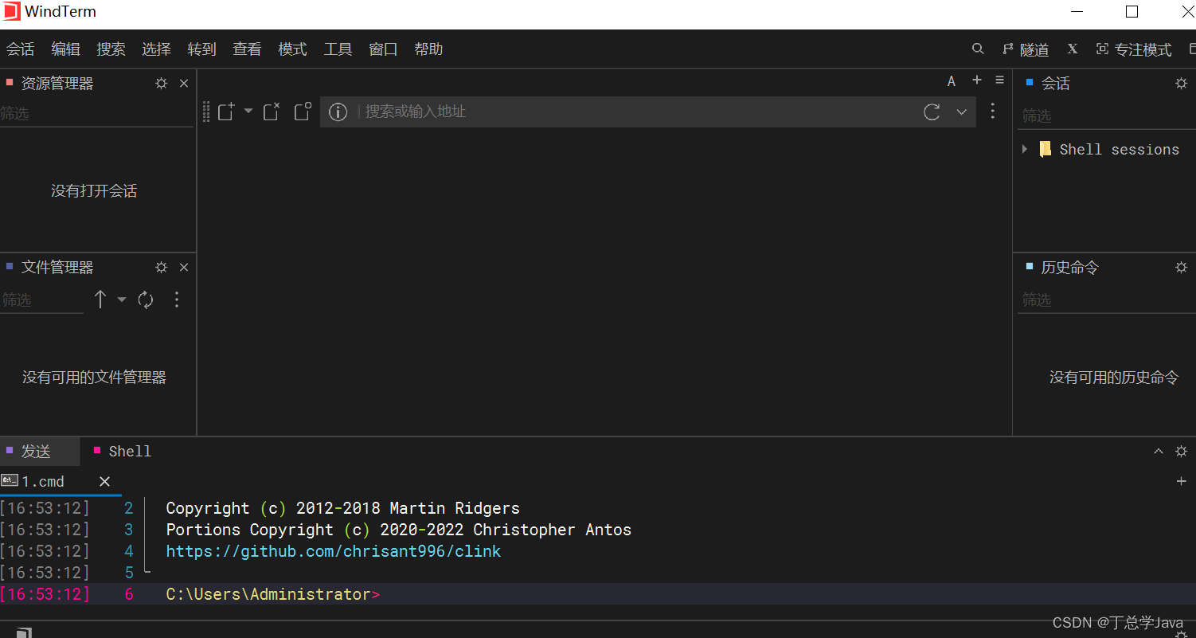
Task: Click the address bar refresh icon
Action: pos(932,112)
